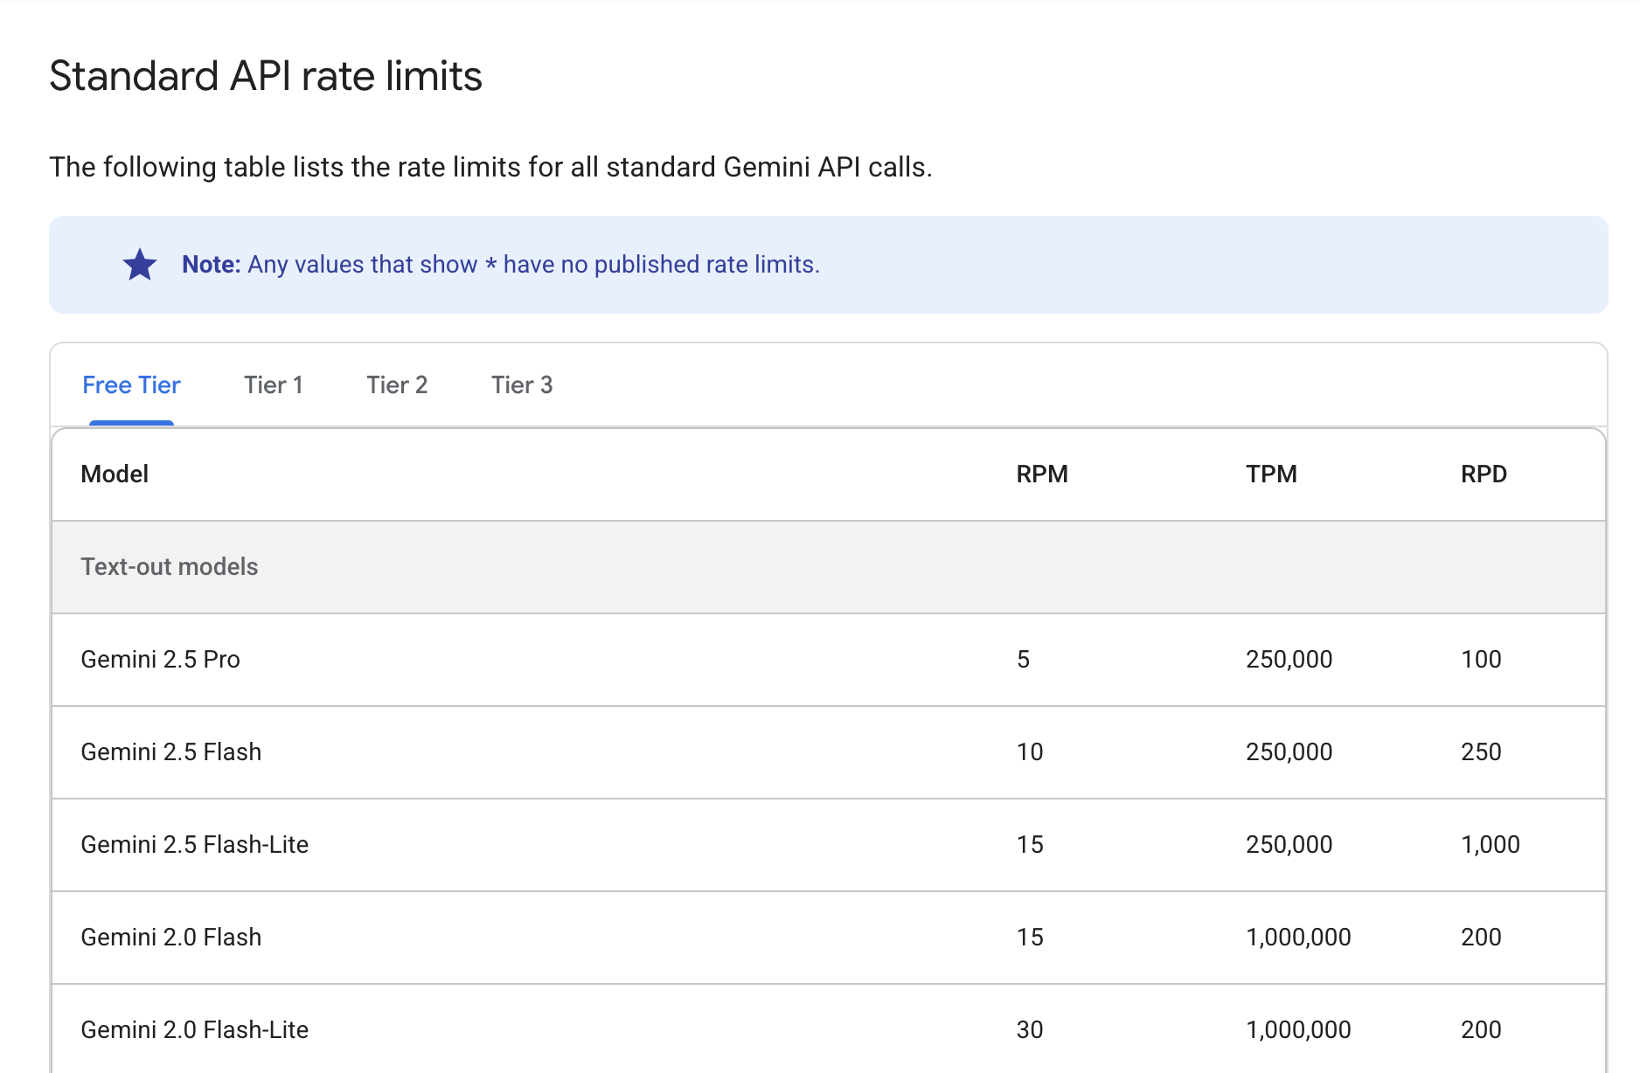Screen dimensions: 1640x1073
Task: Click the 1,000 RPD value for Gemini 2.5 Flash-Lite
Action: point(1491,845)
